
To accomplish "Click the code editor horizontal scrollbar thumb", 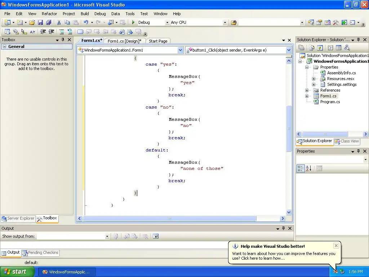I will click(169, 218).
